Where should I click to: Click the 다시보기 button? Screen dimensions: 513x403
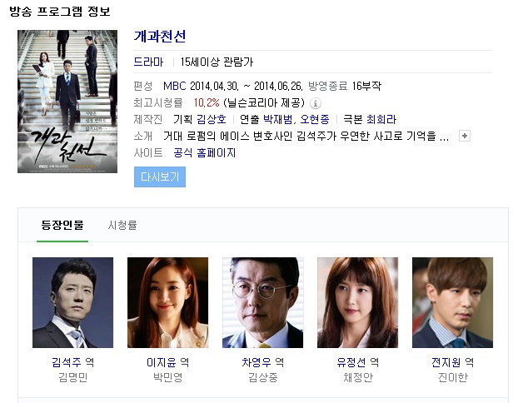(x=160, y=177)
